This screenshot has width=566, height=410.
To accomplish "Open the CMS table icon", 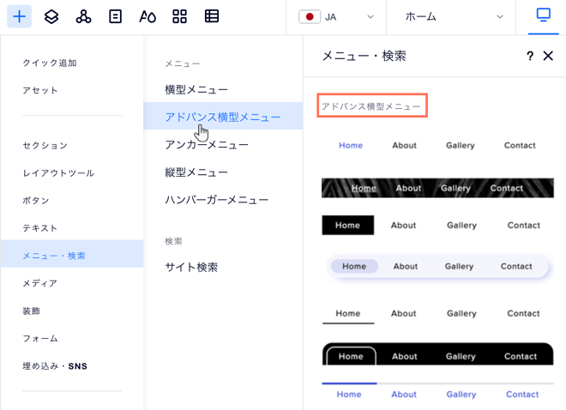I will coord(212,16).
